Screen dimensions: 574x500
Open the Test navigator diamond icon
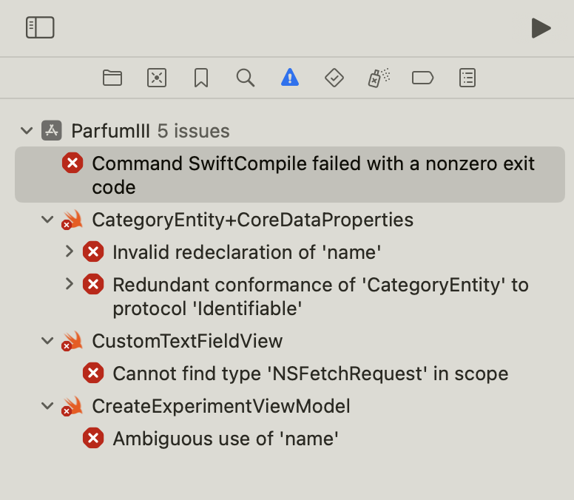tap(334, 78)
